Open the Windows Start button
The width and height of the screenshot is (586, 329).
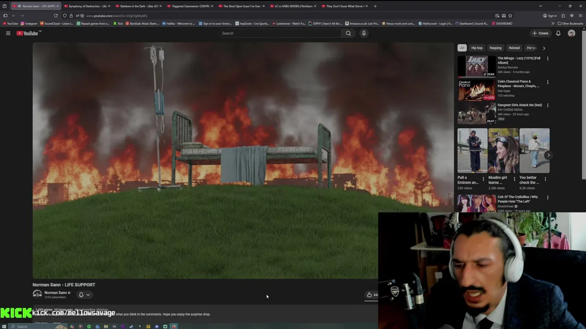[x=5, y=326]
